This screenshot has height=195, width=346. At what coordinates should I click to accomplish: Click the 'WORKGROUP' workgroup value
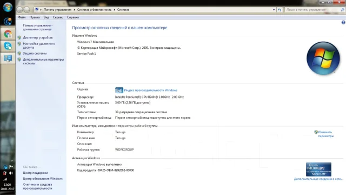124,149
